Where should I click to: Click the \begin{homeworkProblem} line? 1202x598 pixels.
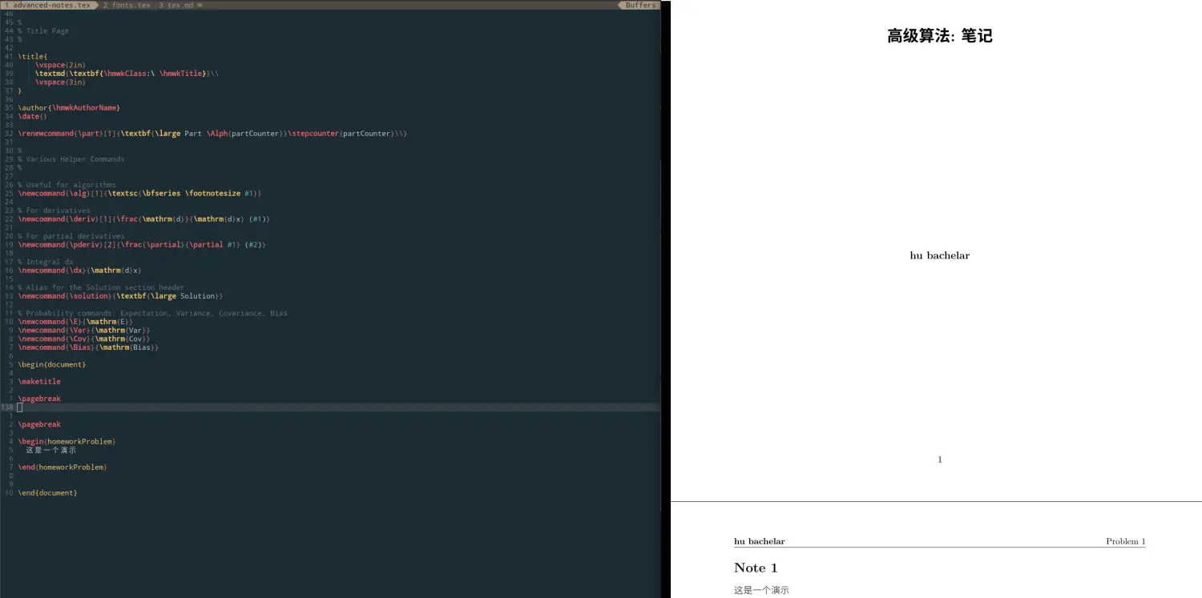coord(67,440)
